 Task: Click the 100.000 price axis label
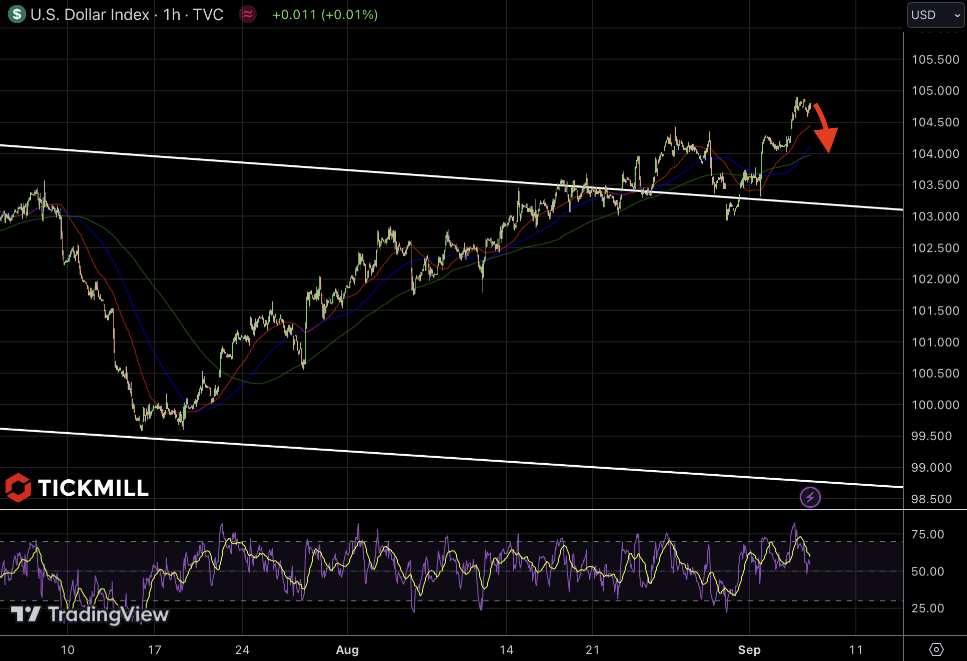(935, 405)
